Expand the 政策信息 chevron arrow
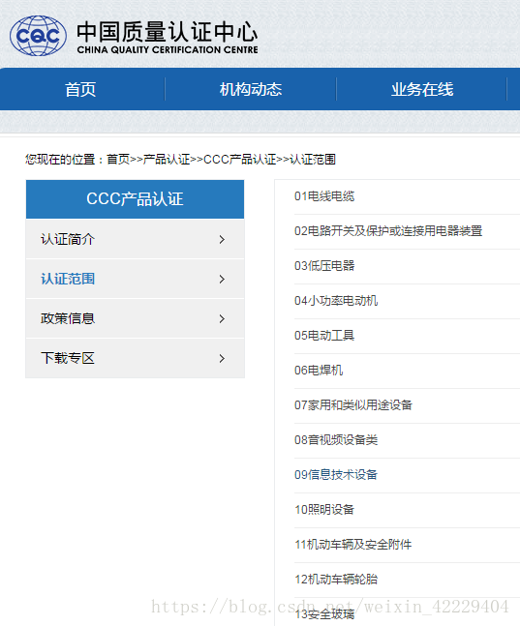This screenshot has height=626, width=520. (x=222, y=318)
